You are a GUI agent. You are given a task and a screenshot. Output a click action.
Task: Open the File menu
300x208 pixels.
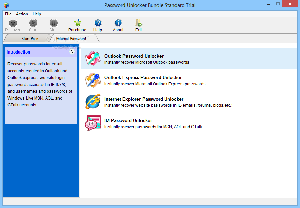point(8,14)
